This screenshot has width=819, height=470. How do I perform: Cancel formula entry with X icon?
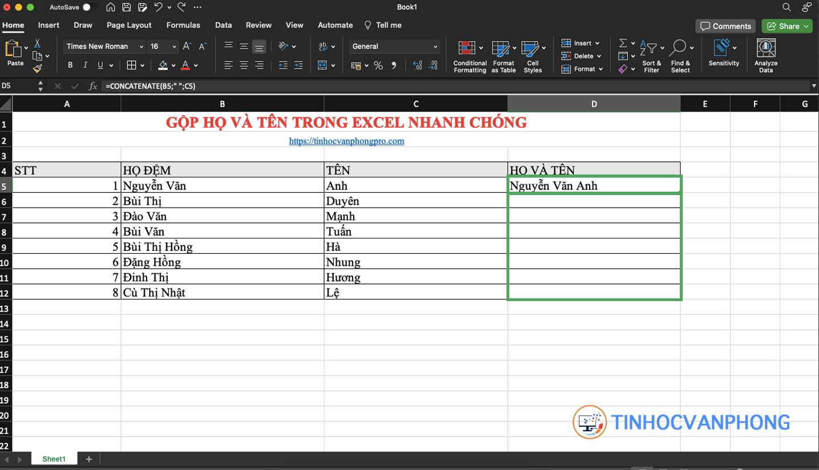tap(57, 86)
